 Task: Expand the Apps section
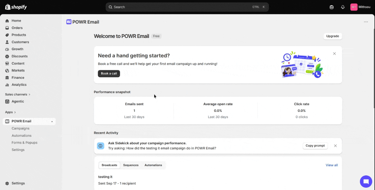pos(11,112)
